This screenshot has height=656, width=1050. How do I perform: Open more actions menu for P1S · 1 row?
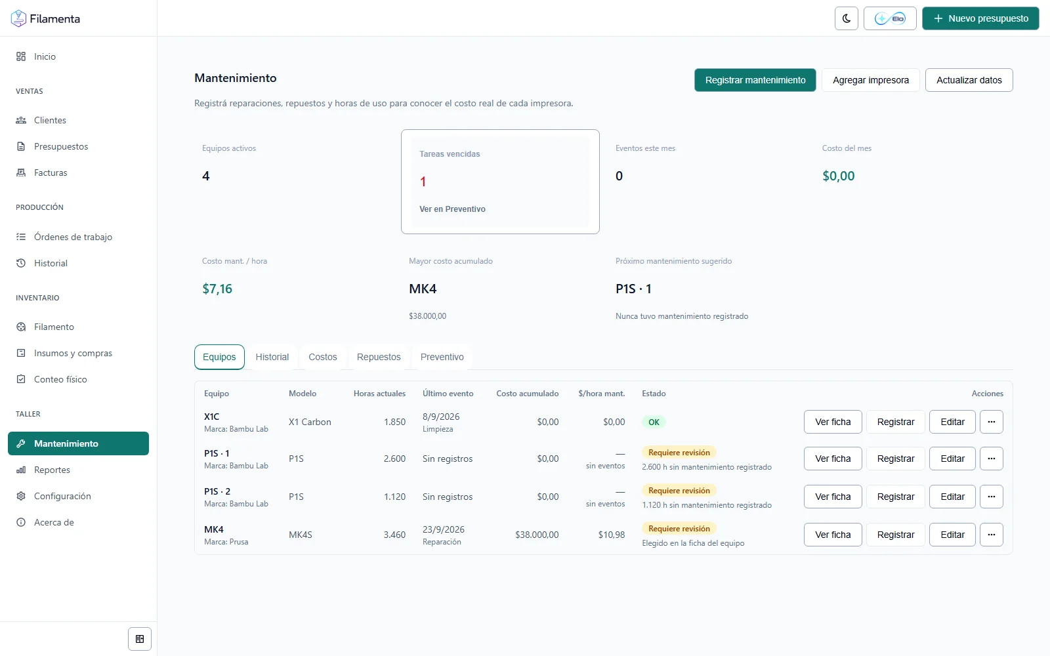pos(992,459)
